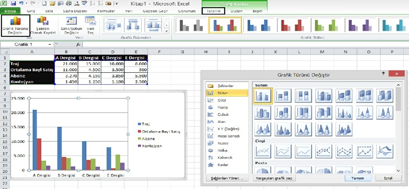Open Quick Access Toolbar customize dropdown
The image size is (409, 189).
point(116,4)
